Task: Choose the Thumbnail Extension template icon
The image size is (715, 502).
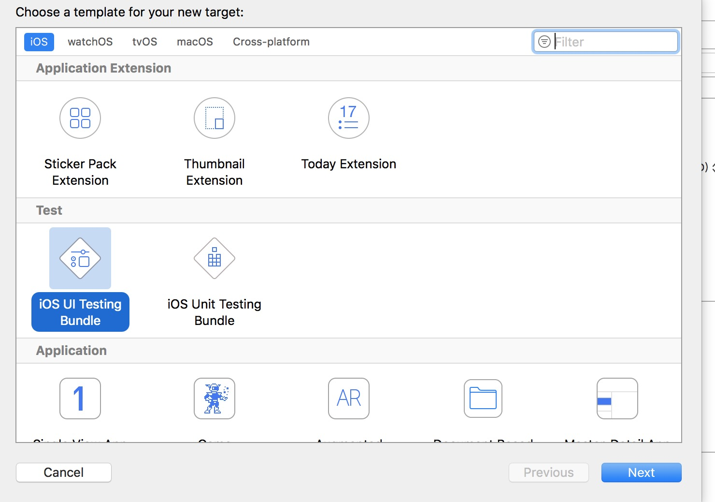Action: pyautogui.click(x=214, y=118)
